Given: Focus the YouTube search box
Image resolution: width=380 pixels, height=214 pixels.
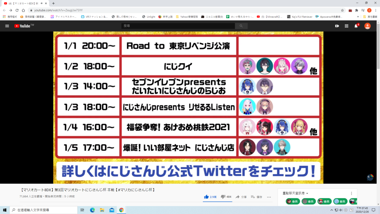Looking at the screenshot, I should click(178, 26).
